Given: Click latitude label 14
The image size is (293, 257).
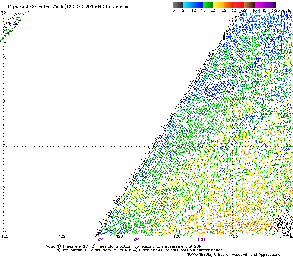Looking at the screenshot, I should tap(3, 146).
